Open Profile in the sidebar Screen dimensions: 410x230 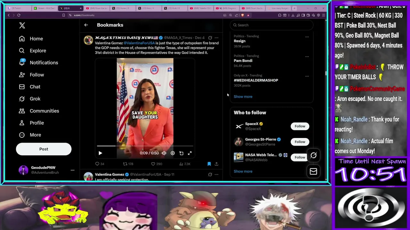point(31,123)
